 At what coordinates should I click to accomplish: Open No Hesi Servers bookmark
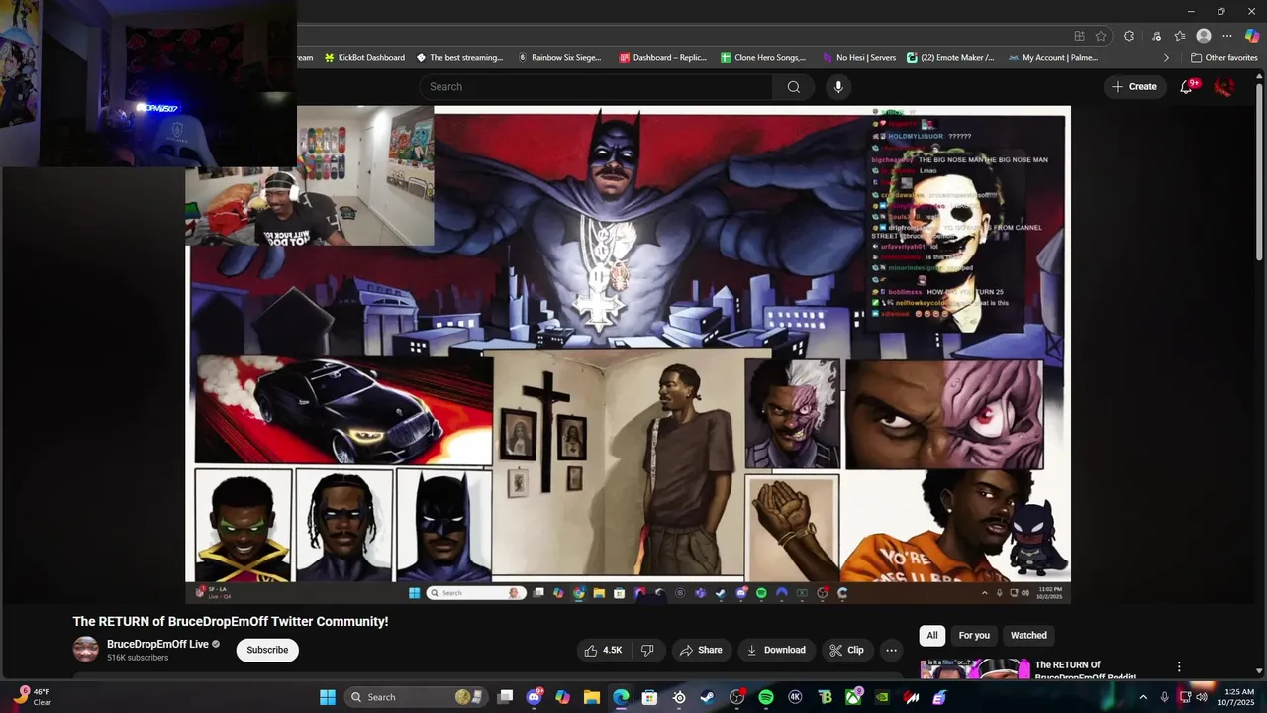point(858,58)
